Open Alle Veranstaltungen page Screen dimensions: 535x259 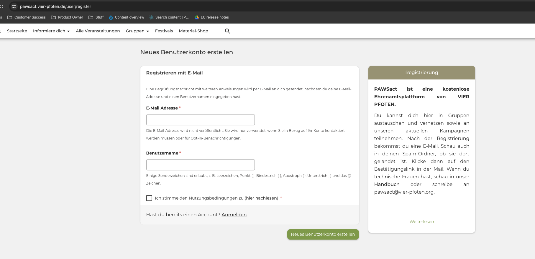click(98, 31)
